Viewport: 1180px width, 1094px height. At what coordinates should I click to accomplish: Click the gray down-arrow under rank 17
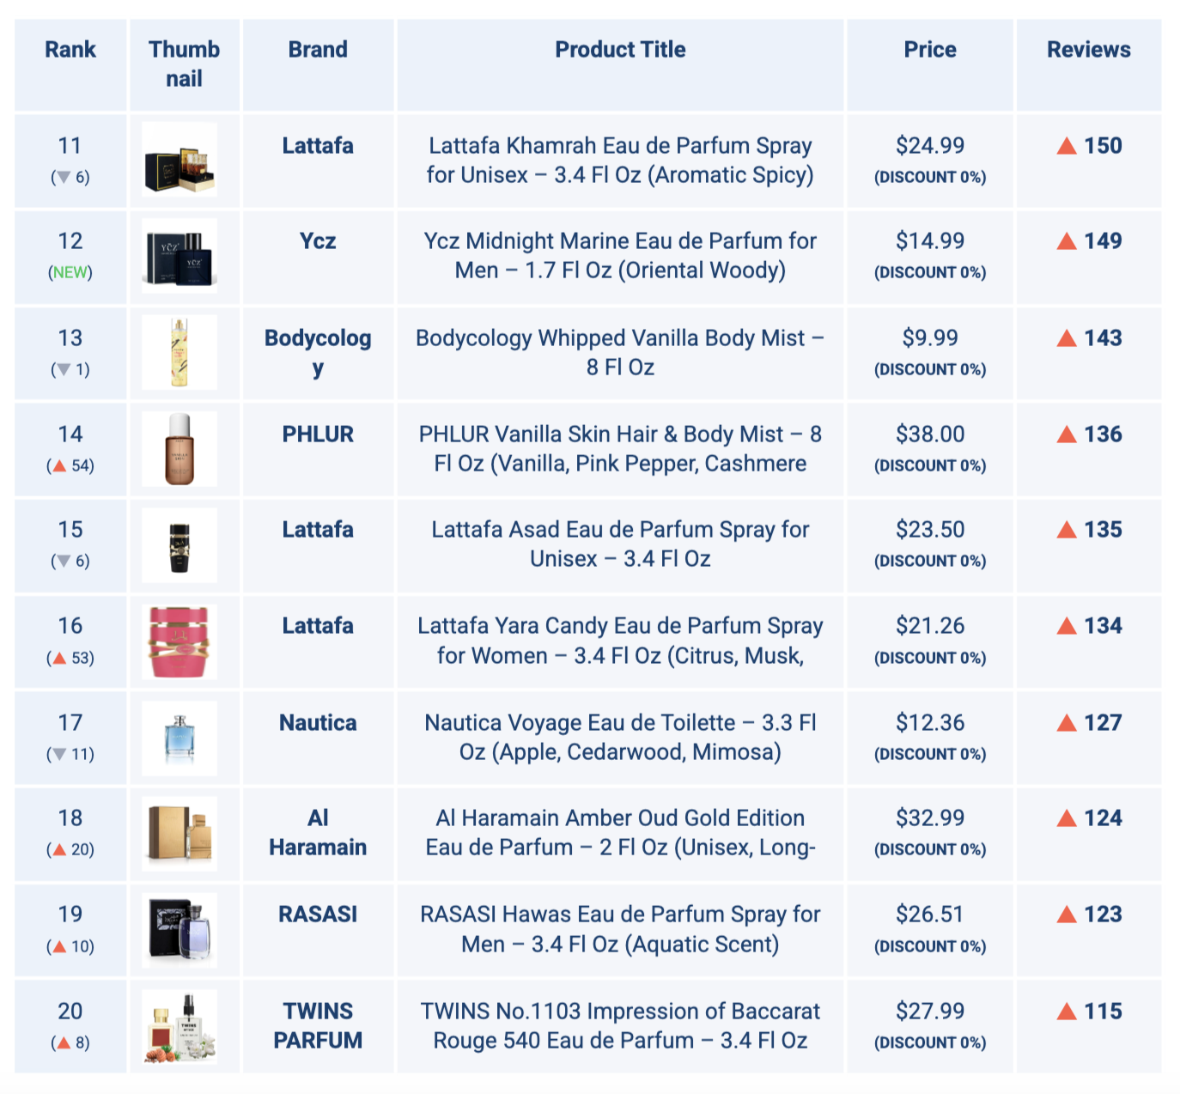coord(59,755)
